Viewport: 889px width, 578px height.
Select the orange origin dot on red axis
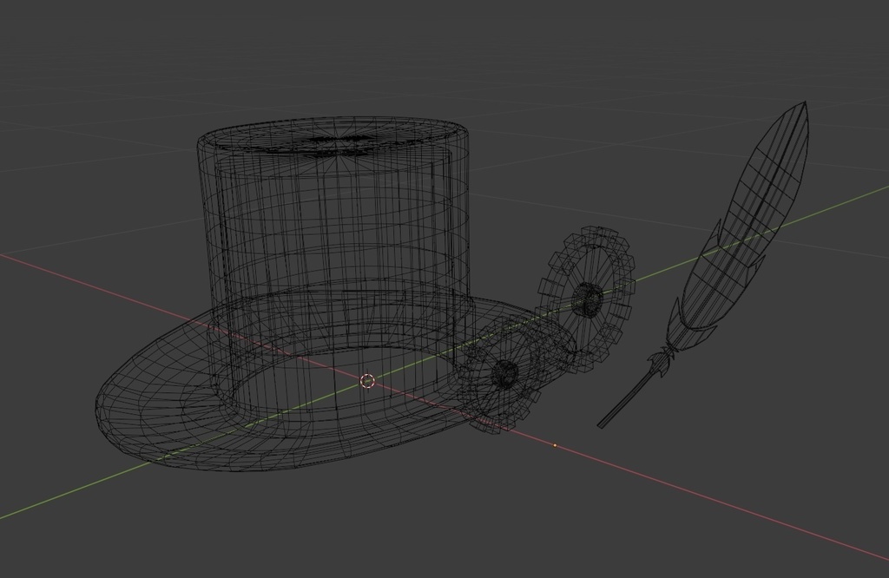(555, 445)
